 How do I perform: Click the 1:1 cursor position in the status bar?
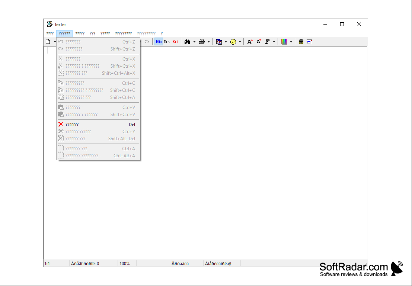47,263
